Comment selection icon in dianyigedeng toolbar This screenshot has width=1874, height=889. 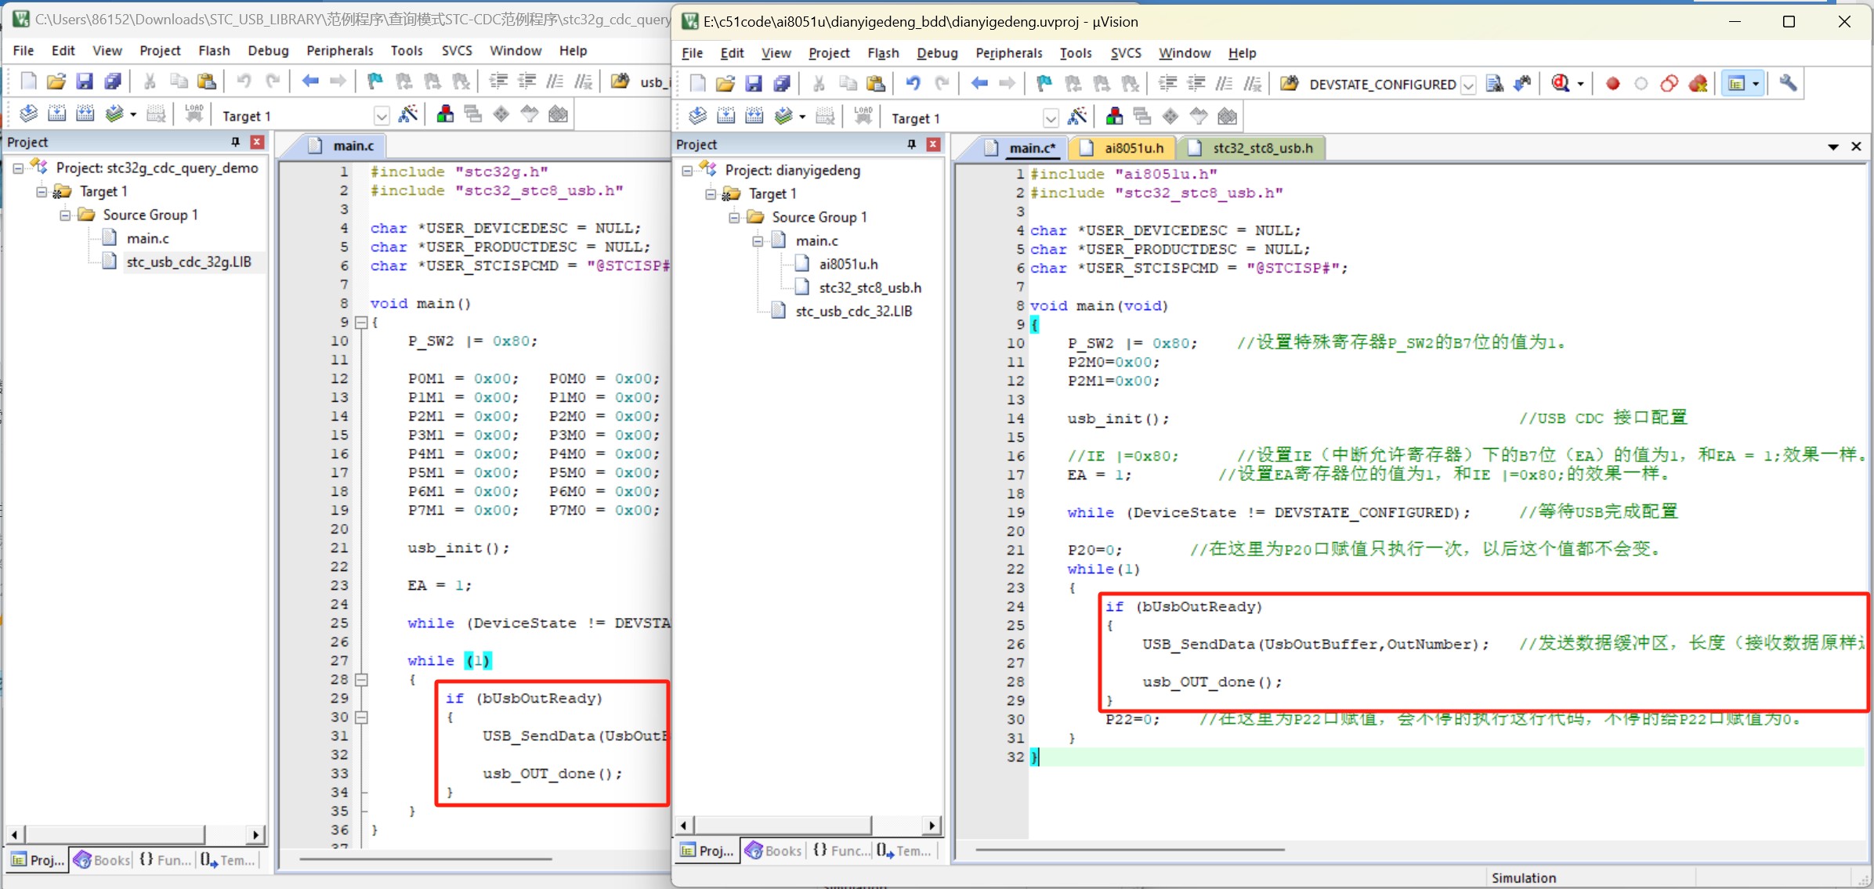pos(1224,84)
